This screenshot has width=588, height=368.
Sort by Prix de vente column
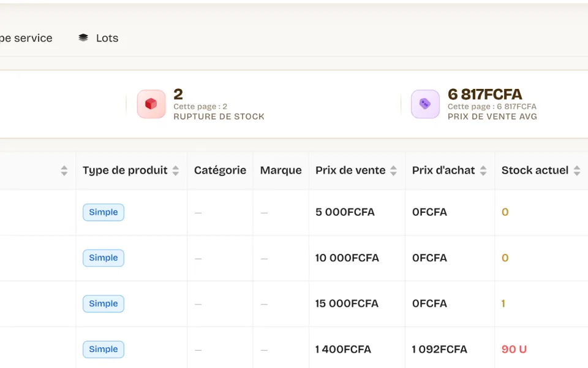tap(393, 171)
